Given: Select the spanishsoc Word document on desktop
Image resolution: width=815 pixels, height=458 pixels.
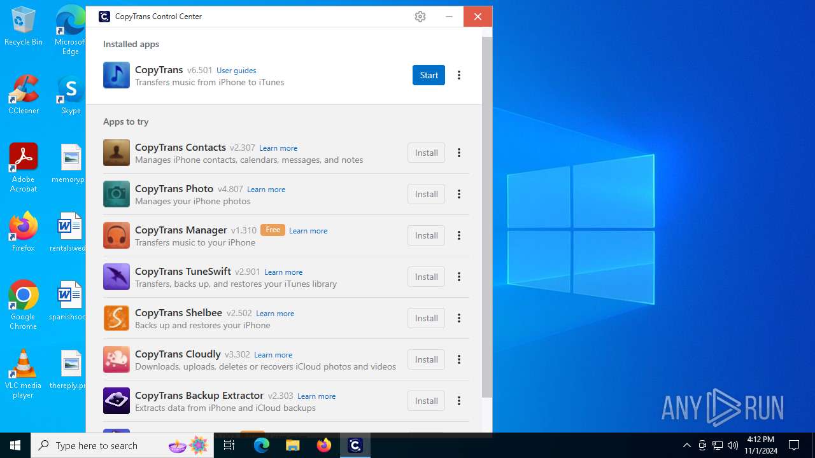Looking at the screenshot, I should pos(69,301).
